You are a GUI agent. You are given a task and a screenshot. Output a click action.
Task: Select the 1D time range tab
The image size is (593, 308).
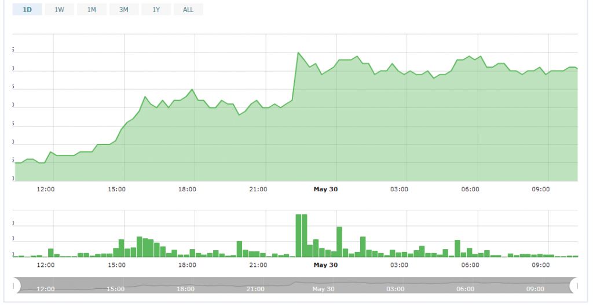[27, 10]
